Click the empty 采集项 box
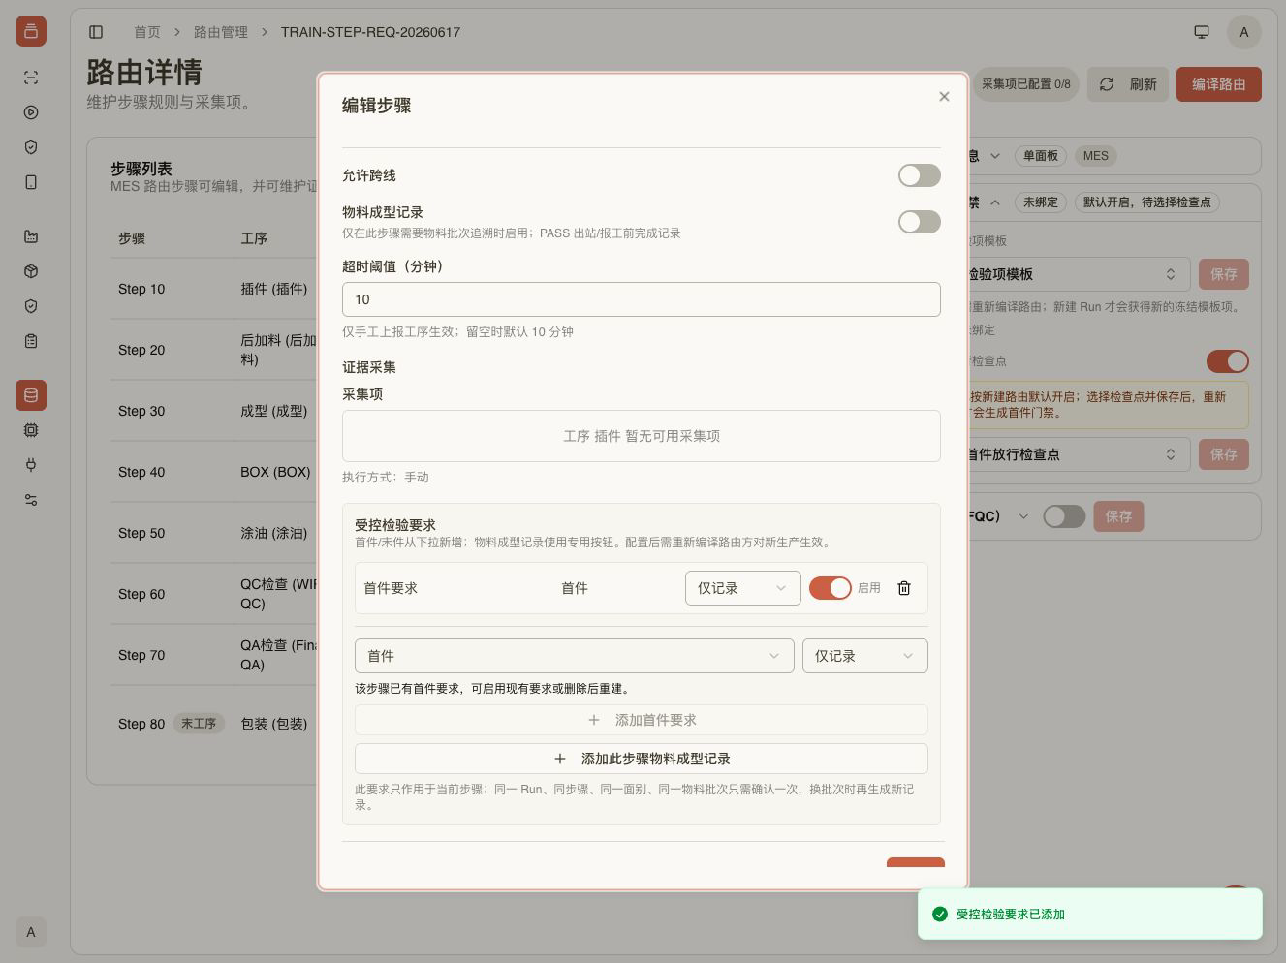The image size is (1286, 963). point(642,436)
